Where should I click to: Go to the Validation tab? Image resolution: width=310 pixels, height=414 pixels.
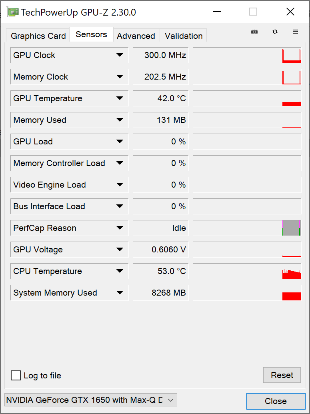pyautogui.click(x=184, y=36)
